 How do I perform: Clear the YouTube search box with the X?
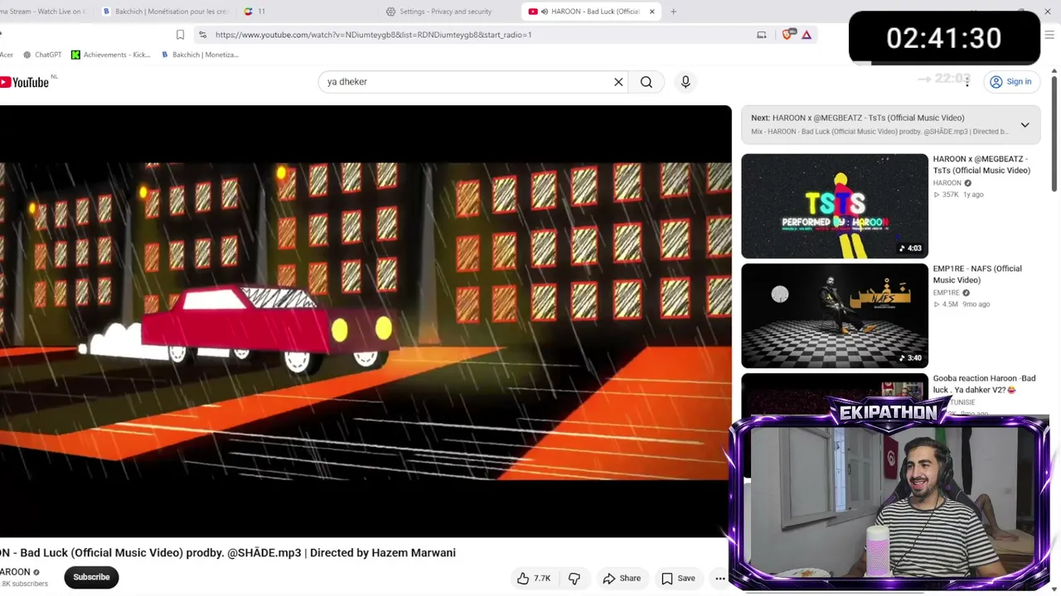click(x=618, y=82)
